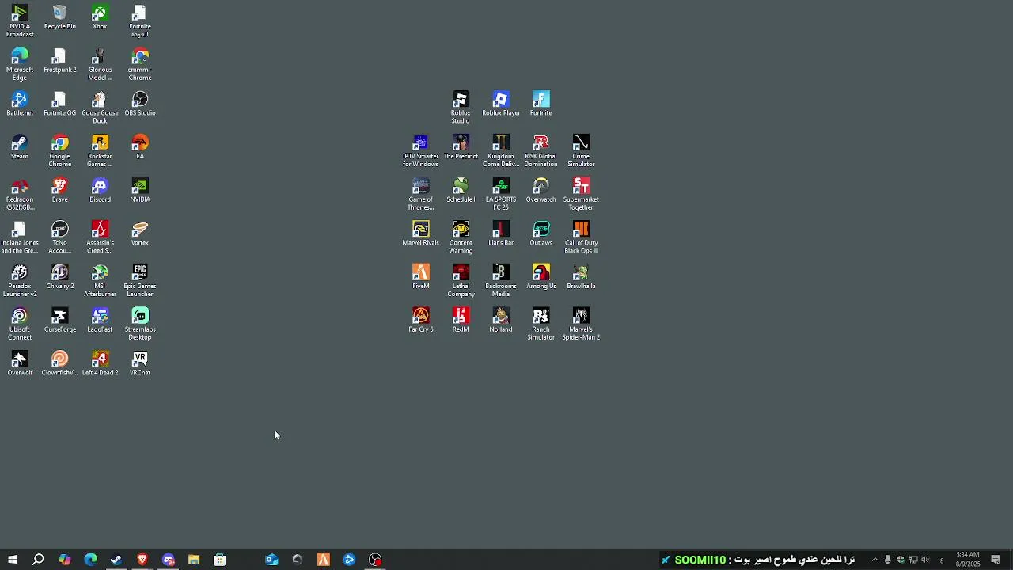This screenshot has width=1013, height=570.
Task: Select the Brawlhalla shortcut
Action: [581, 277]
